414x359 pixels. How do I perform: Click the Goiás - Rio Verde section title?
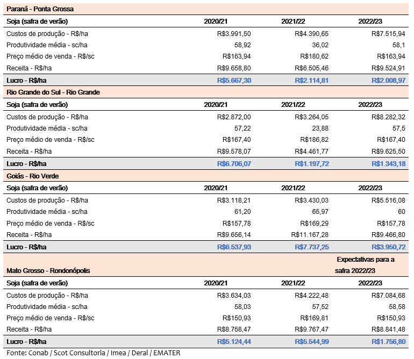coord(32,176)
